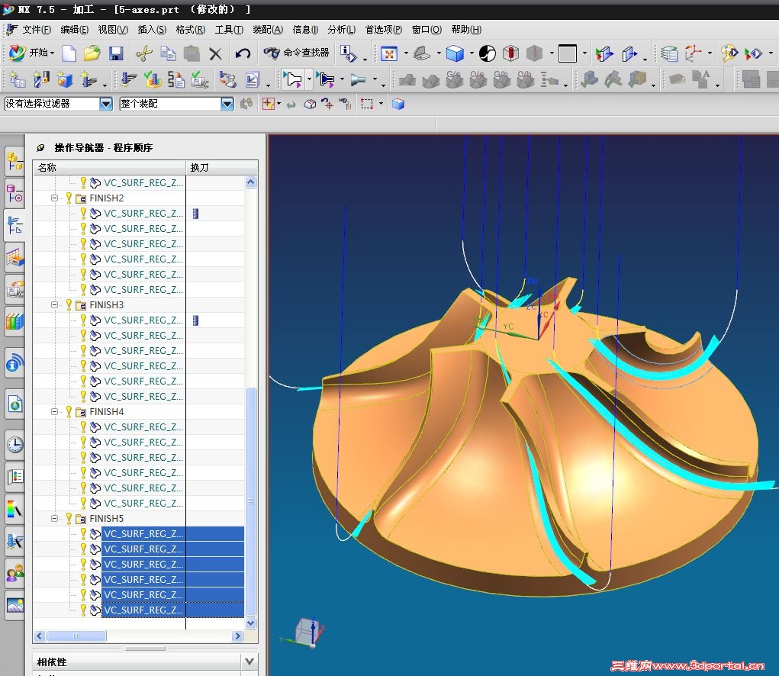Open the selection filter dropdown (没有选择过滤器)

(x=106, y=104)
